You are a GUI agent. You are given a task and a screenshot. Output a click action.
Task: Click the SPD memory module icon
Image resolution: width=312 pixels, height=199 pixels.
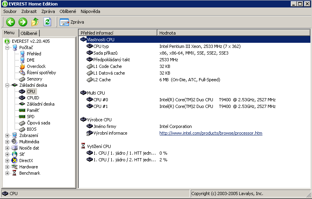click(22, 117)
